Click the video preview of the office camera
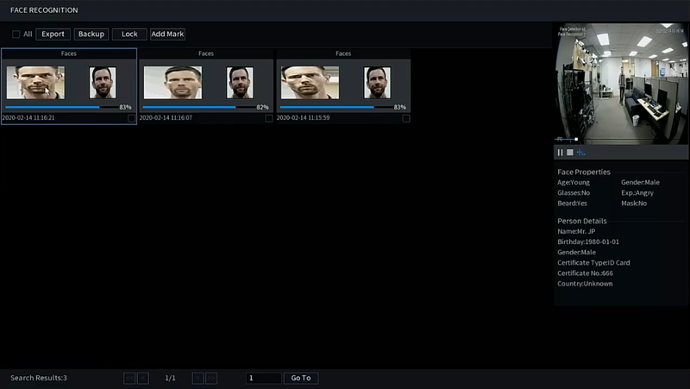Image resolution: width=690 pixels, height=389 pixels. [621, 84]
